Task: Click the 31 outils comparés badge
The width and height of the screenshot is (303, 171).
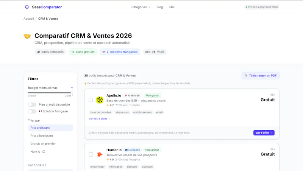Action: [x=50, y=52]
